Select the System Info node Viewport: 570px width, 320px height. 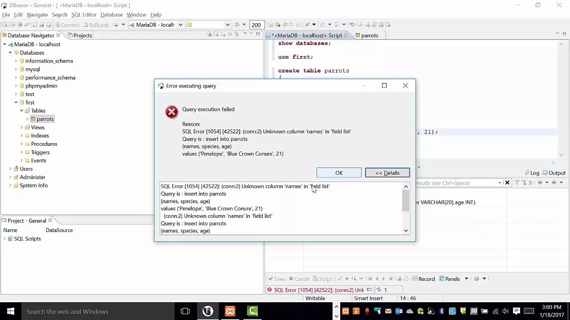point(33,185)
